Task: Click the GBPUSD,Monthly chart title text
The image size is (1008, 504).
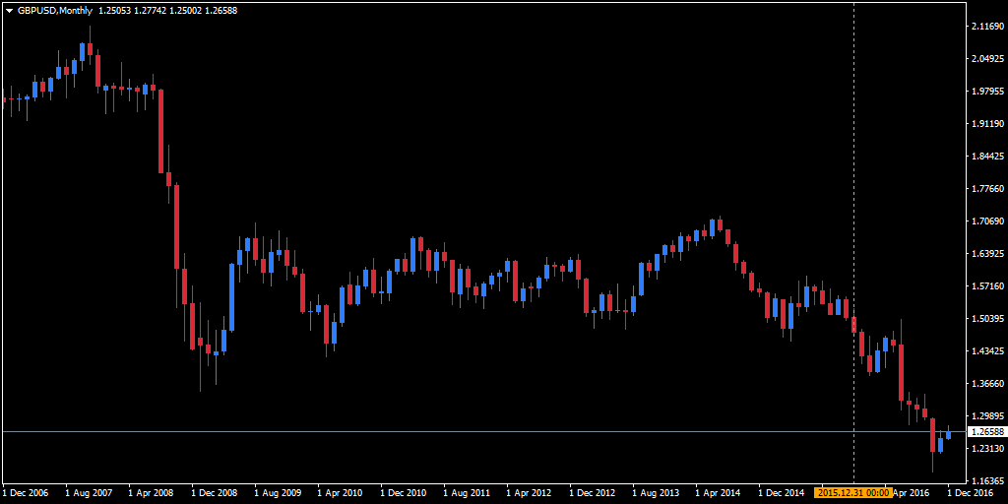Action: [55, 11]
